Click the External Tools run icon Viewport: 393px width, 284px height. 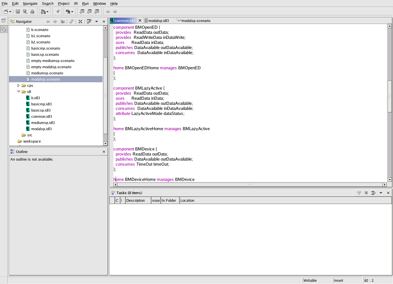(68, 12)
